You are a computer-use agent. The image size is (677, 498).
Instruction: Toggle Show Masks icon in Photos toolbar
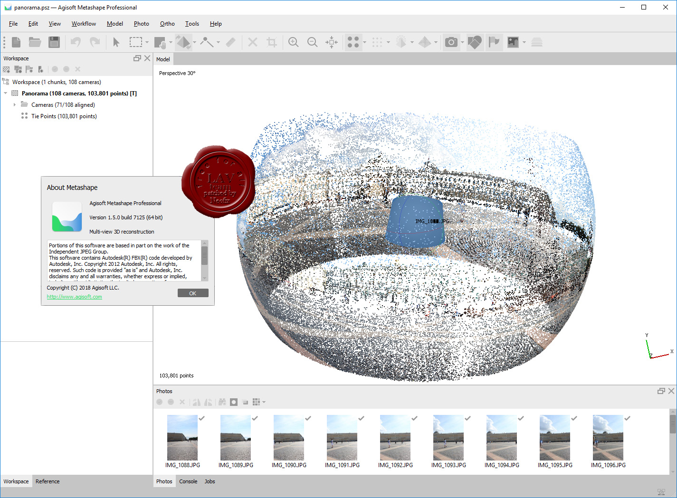click(234, 402)
